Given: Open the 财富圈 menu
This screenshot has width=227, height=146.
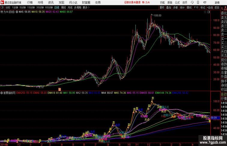Looking at the screenshot, I should (86, 2).
